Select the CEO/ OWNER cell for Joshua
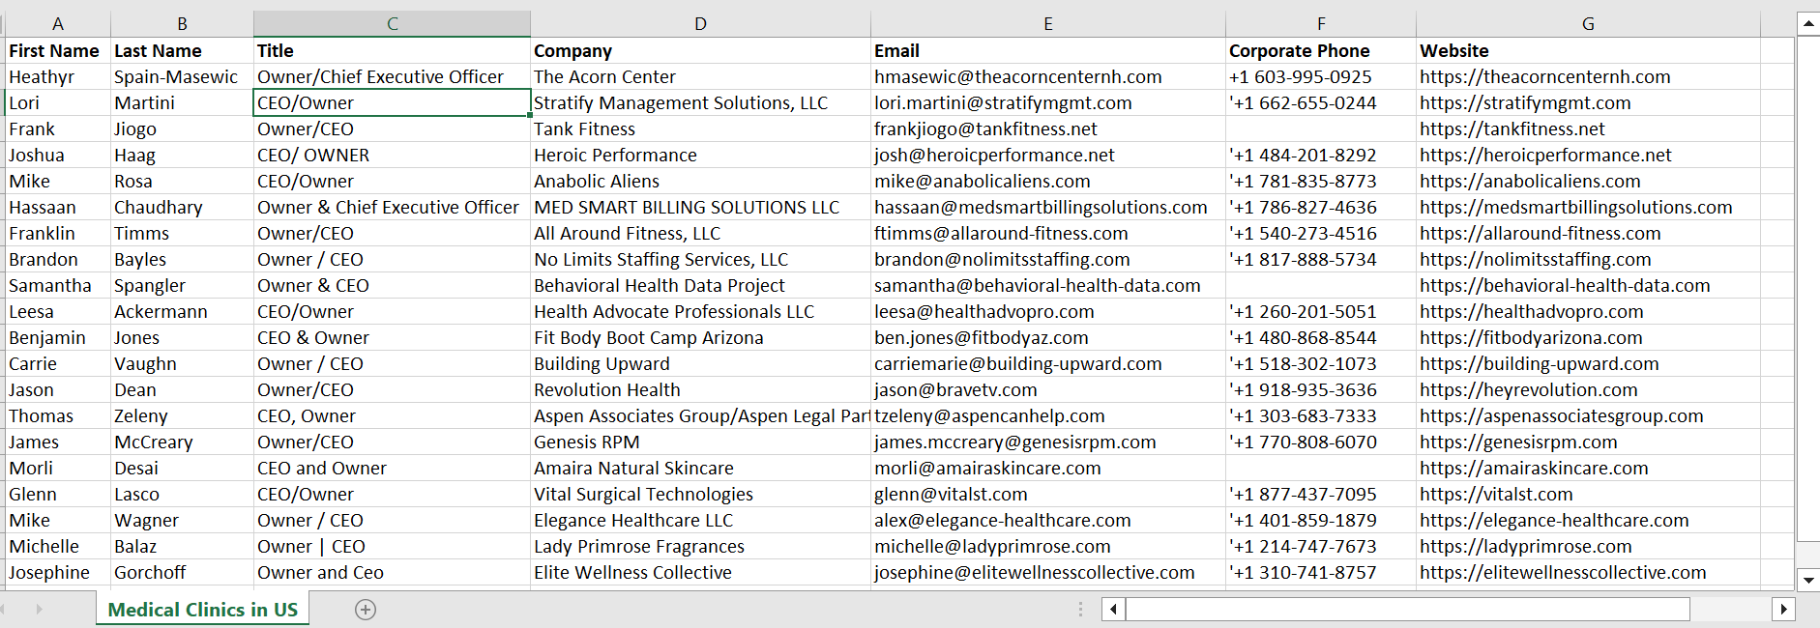 (392, 156)
